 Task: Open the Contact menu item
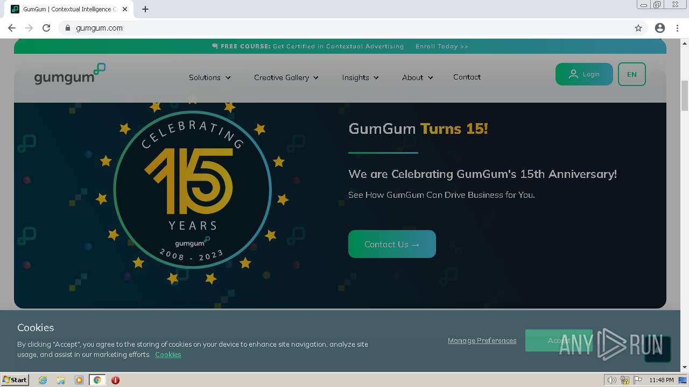click(467, 77)
